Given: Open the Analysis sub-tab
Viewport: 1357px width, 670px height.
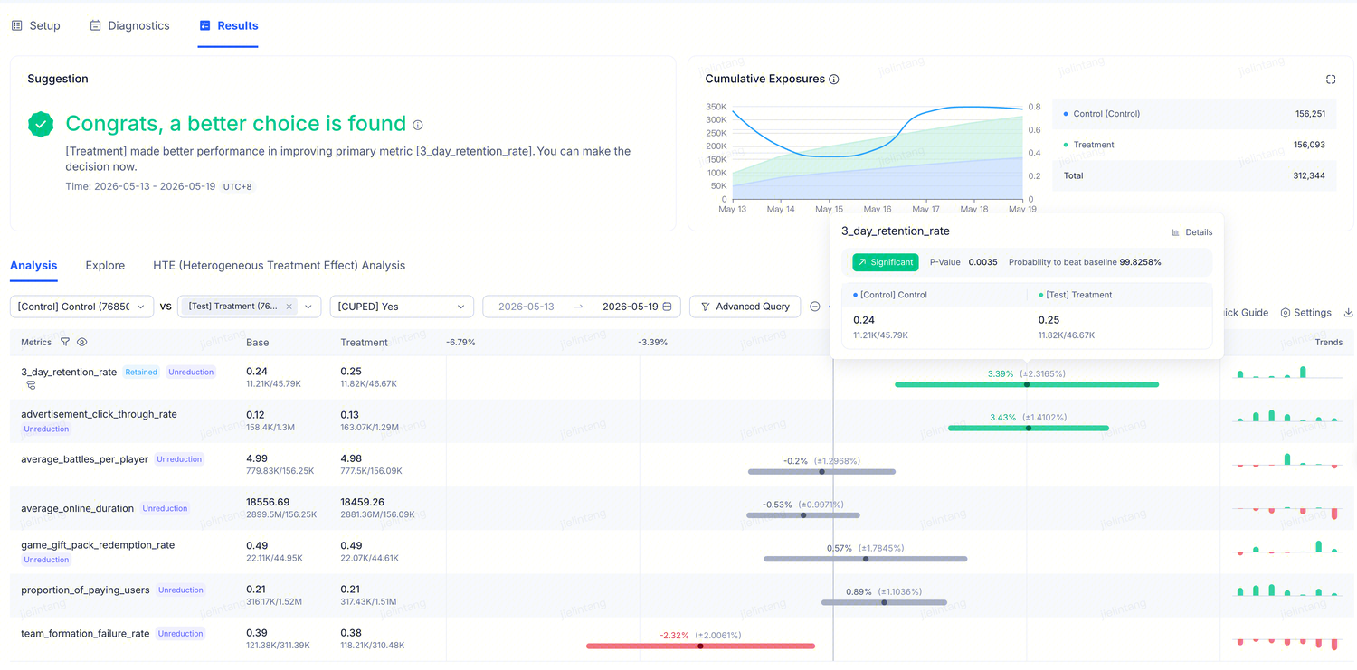Looking at the screenshot, I should tap(33, 265).
